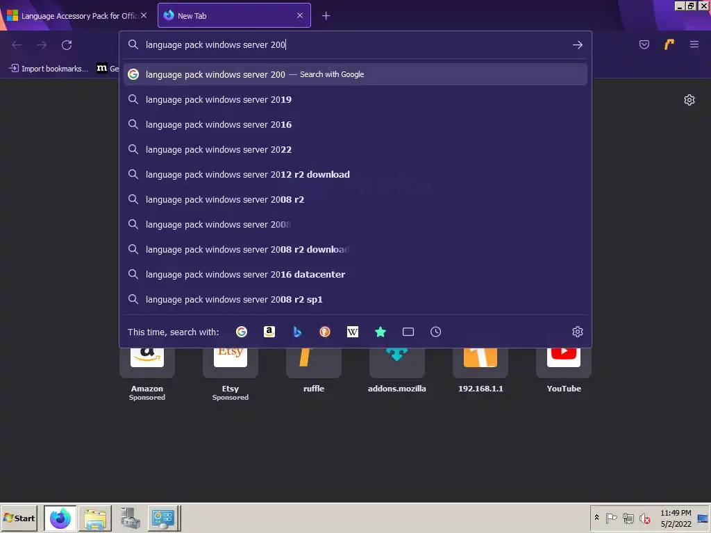
Task: Select 'language pack windows server 200' Search with Google
Action: coord(355,74)
